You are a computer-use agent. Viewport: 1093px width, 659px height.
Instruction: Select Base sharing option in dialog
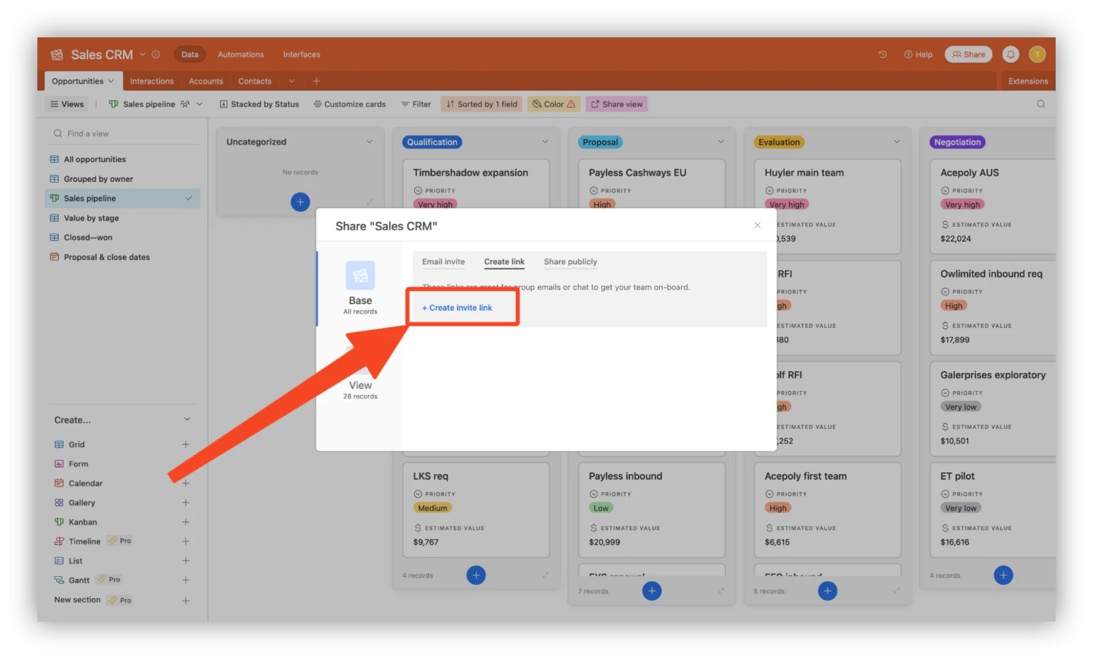click(360, 288)
